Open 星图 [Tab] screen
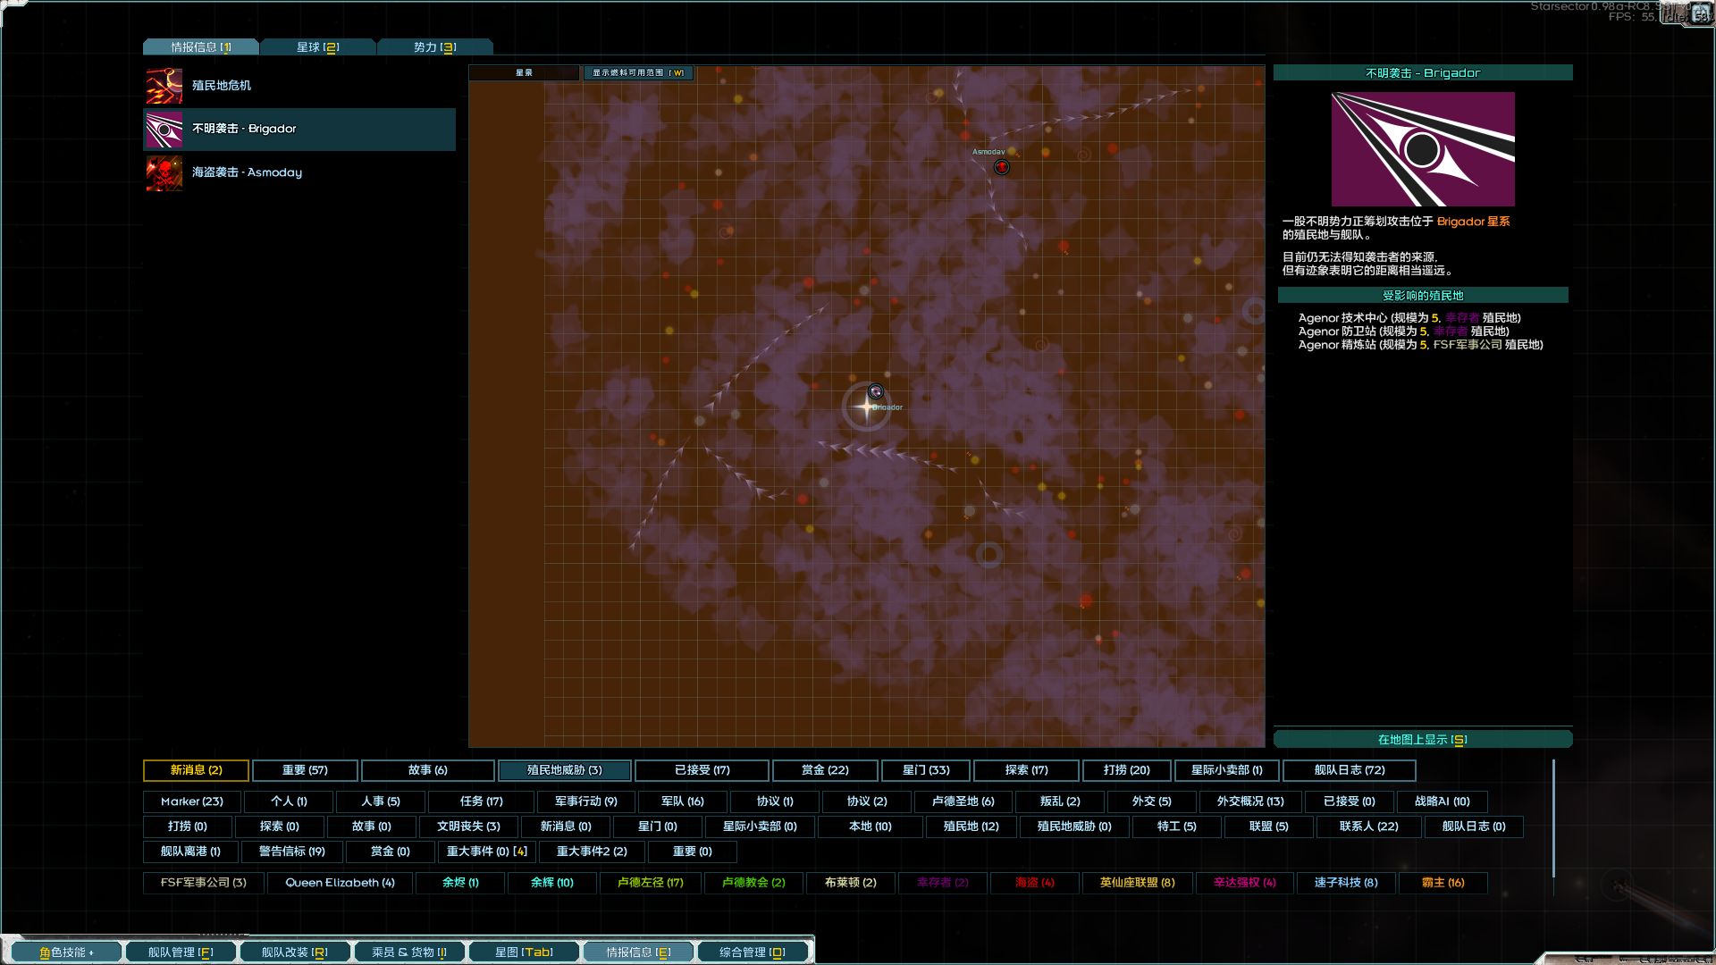 525,952
